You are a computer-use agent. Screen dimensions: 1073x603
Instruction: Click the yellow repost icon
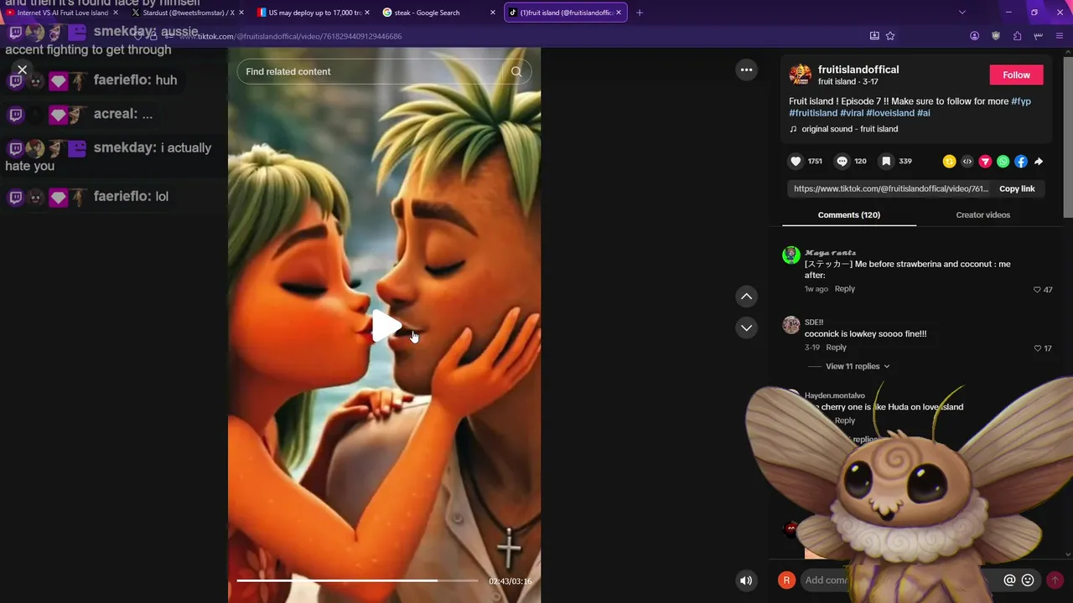click(949, 162)
